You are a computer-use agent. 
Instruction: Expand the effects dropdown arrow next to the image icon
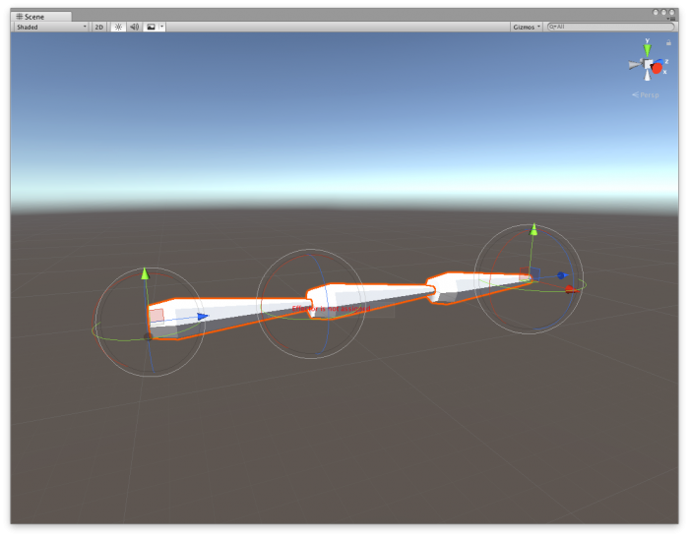161,27
